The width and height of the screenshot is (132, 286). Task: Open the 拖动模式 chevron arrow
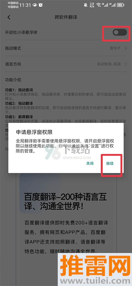pos(126,48)
